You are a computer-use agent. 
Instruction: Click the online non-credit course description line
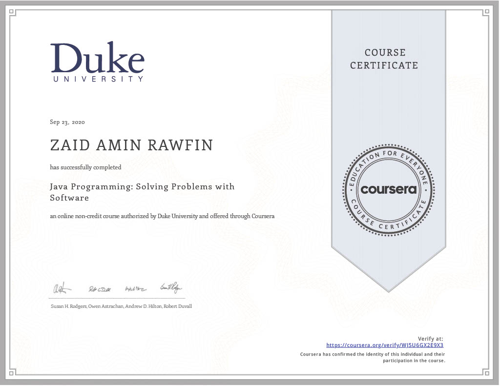click(162, 216)
